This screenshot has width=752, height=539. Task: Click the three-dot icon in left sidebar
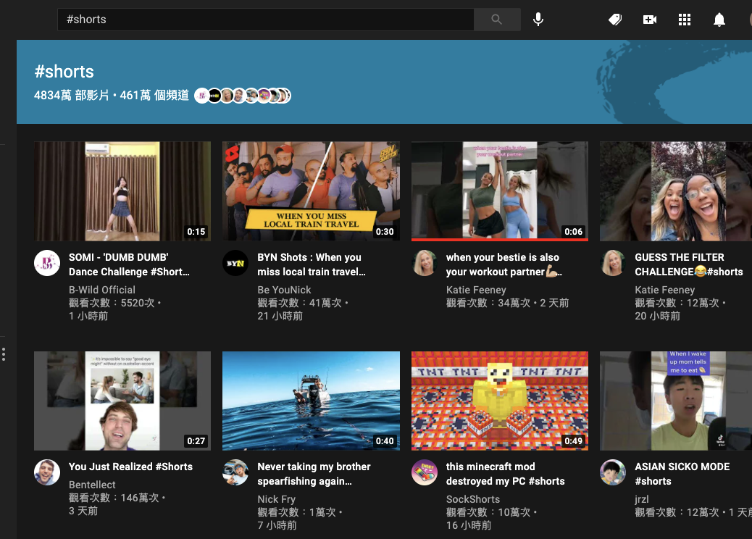click(4, 354)
